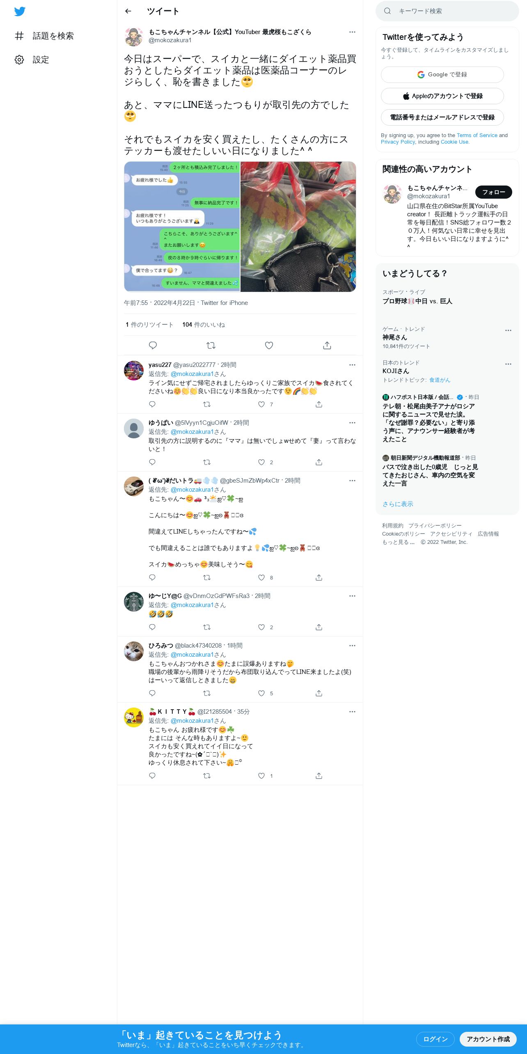Screen dimensions: 527x1054
Task: Retweet the main tweet
Action: click(x=211, y=345)
